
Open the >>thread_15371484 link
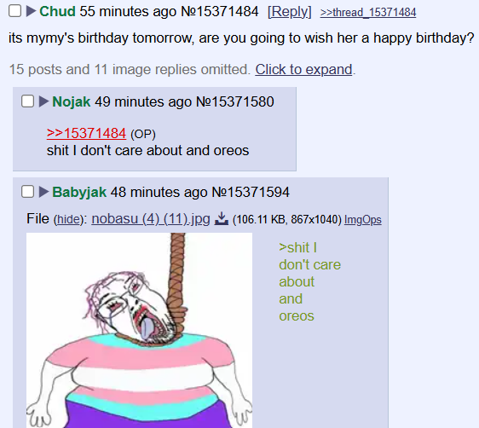coord(368,12)
